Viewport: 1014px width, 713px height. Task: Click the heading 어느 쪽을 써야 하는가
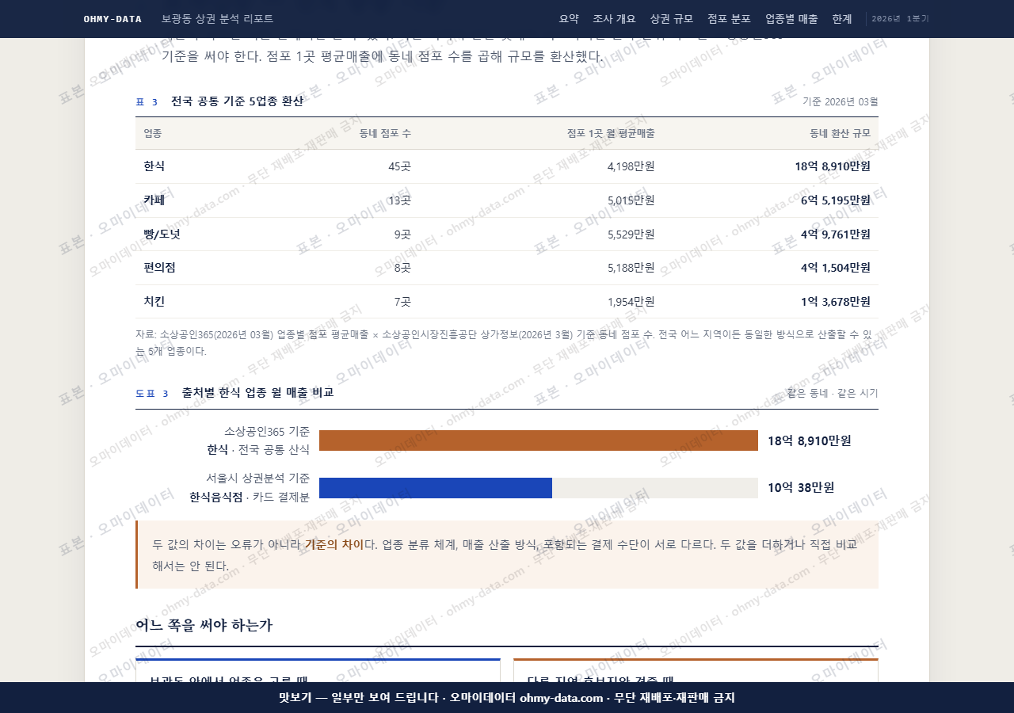[204, 625]
